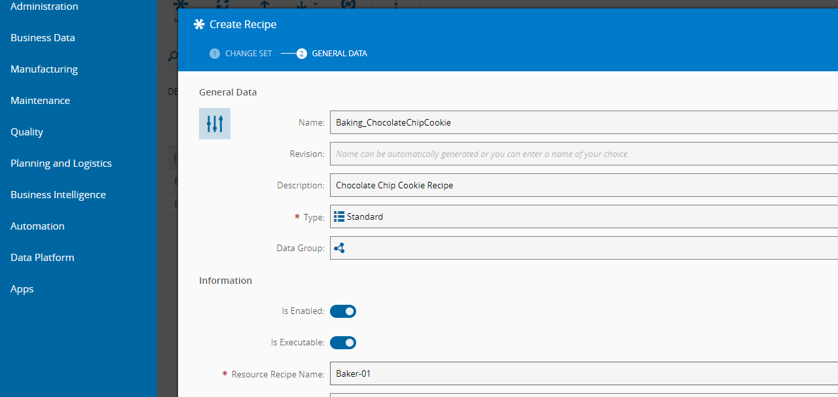Edit the Description text field
Screen dimensions: 838x397
tap(583, 185)
